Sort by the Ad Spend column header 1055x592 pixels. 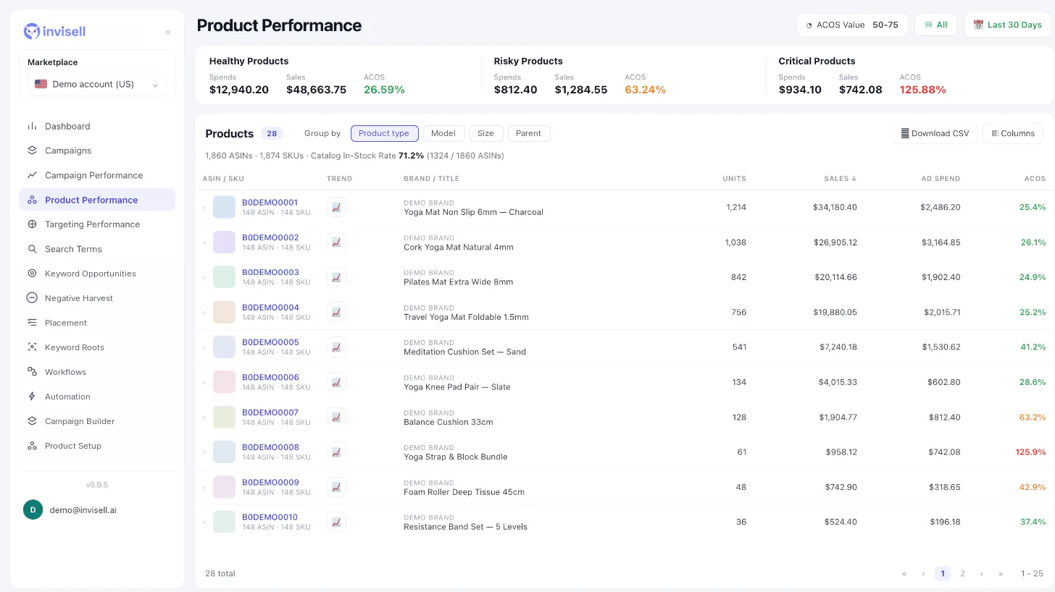[x=941, y=178]
